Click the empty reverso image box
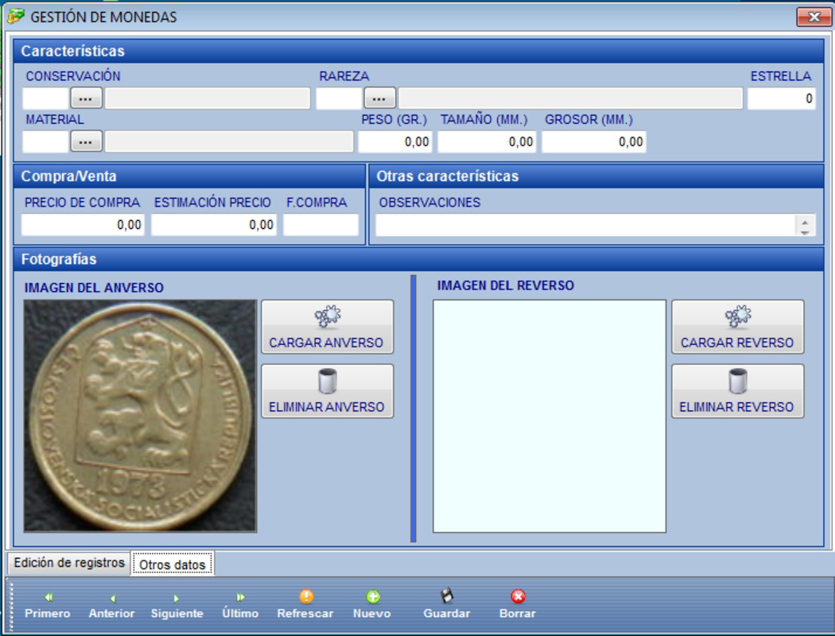835x636 pixels. (x=550, y=417)
